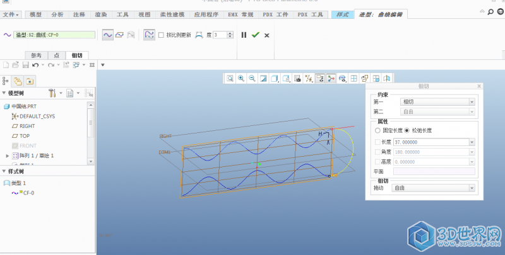Open the view manager camera icon
This screenshot has height=255, width=505.
pyautogui.click(x=297, y=78)
